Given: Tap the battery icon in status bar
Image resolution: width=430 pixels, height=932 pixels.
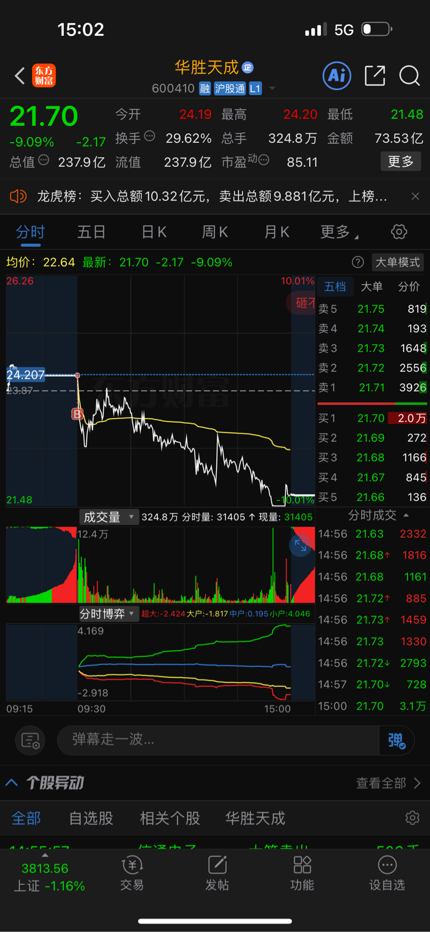Looking at the screenshot, I should [376, 29].
